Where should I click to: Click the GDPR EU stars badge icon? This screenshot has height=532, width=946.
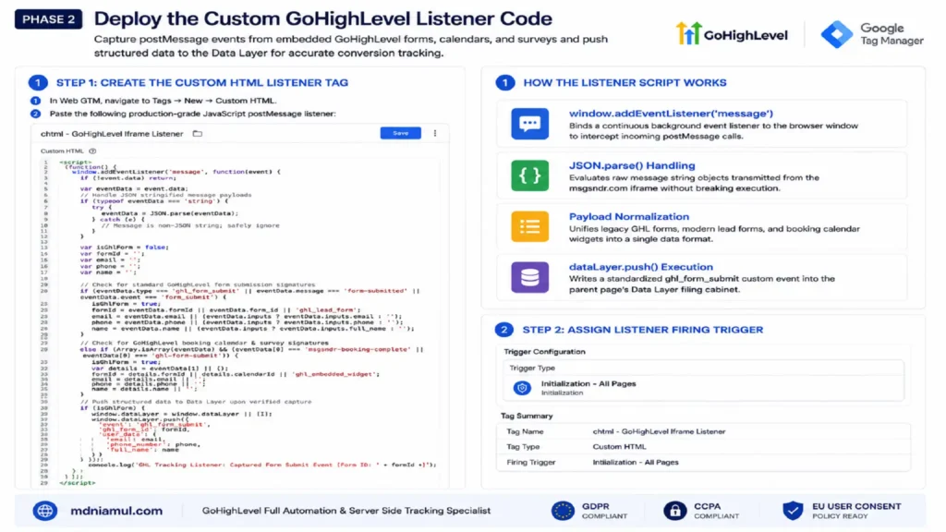[x=563, y=511]
